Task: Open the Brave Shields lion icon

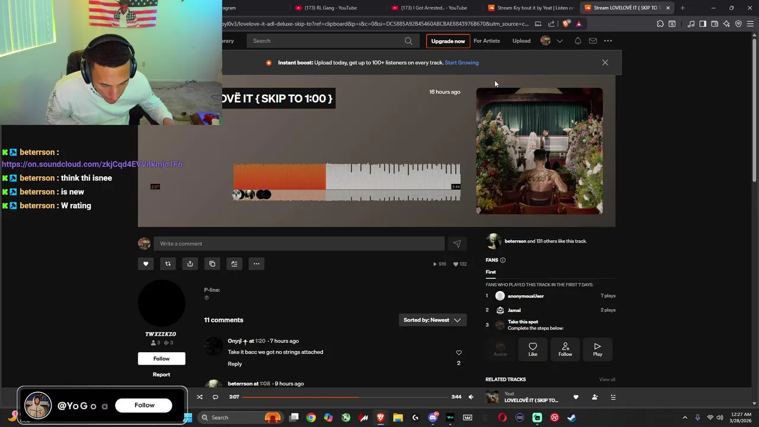Action: click(566, 24)
